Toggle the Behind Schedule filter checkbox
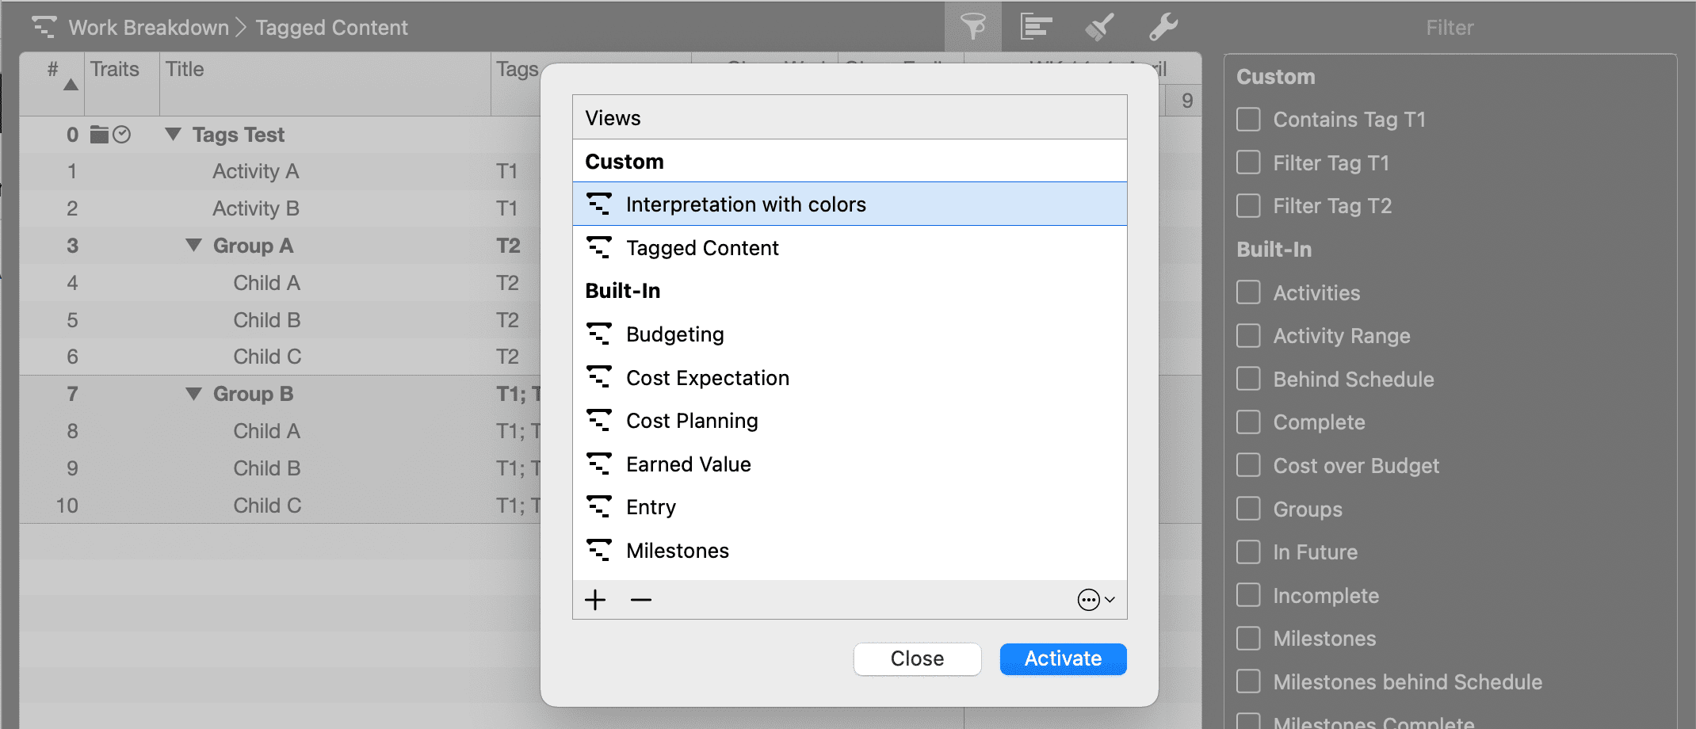 [x=1248, y=380]
